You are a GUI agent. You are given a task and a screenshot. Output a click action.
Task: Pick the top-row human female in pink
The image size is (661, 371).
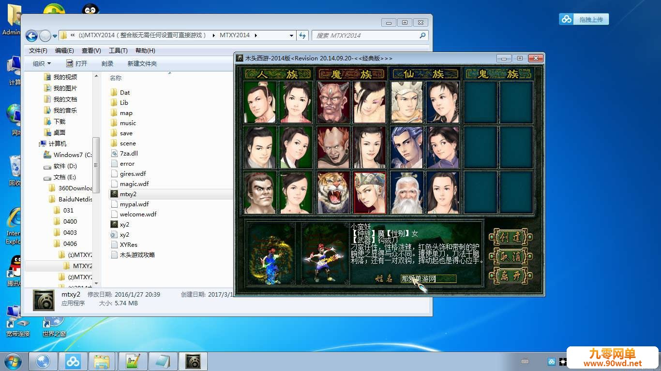click(296, 102)
